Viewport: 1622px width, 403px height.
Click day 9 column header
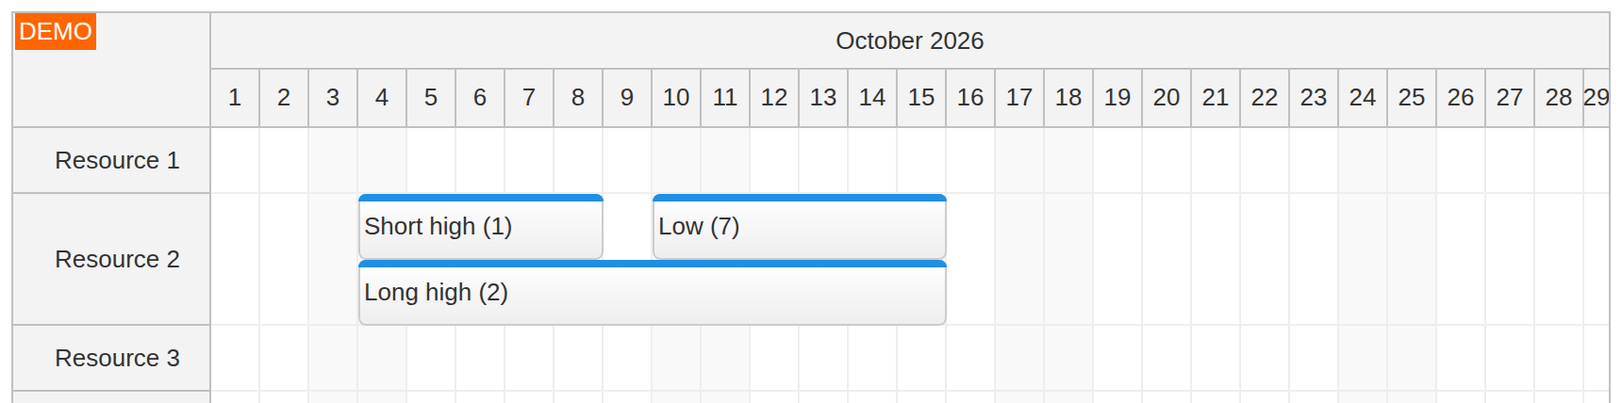tap(627, 98)
